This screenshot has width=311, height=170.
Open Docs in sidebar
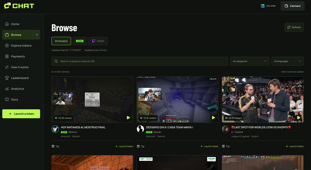click(21, 99)
